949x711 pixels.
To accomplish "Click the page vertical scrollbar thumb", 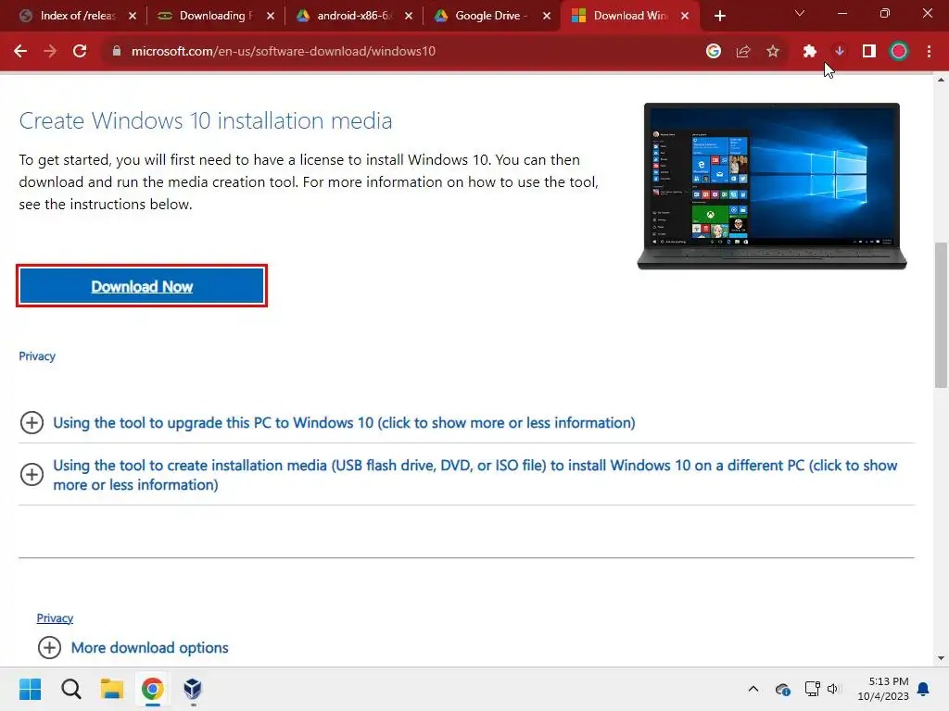I will [x=941, y=315].
